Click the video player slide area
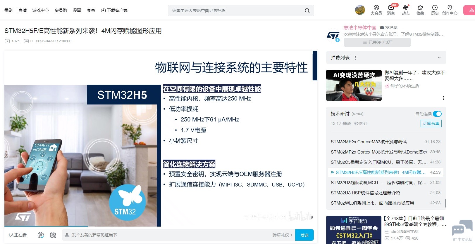Image resolution: width=475 pixels, height=244 pixels. pos(161,139)
